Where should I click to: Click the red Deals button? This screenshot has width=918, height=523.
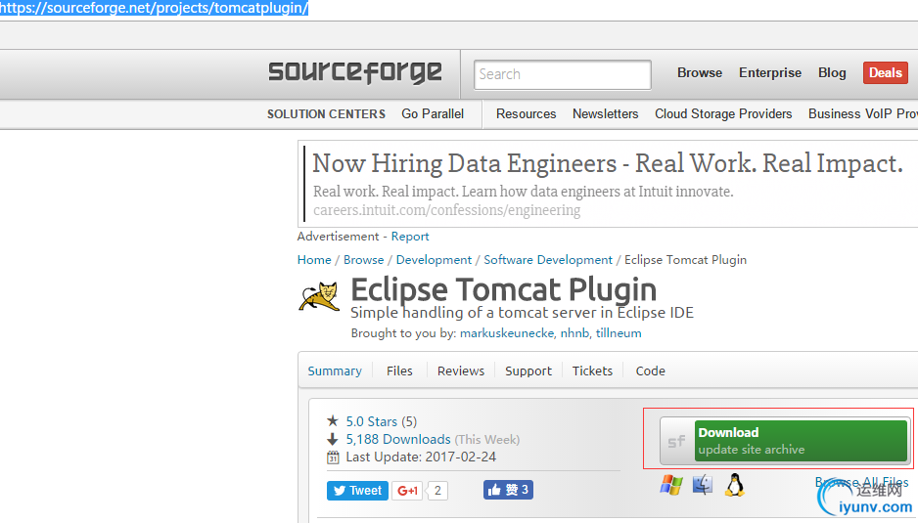(885, 72)
